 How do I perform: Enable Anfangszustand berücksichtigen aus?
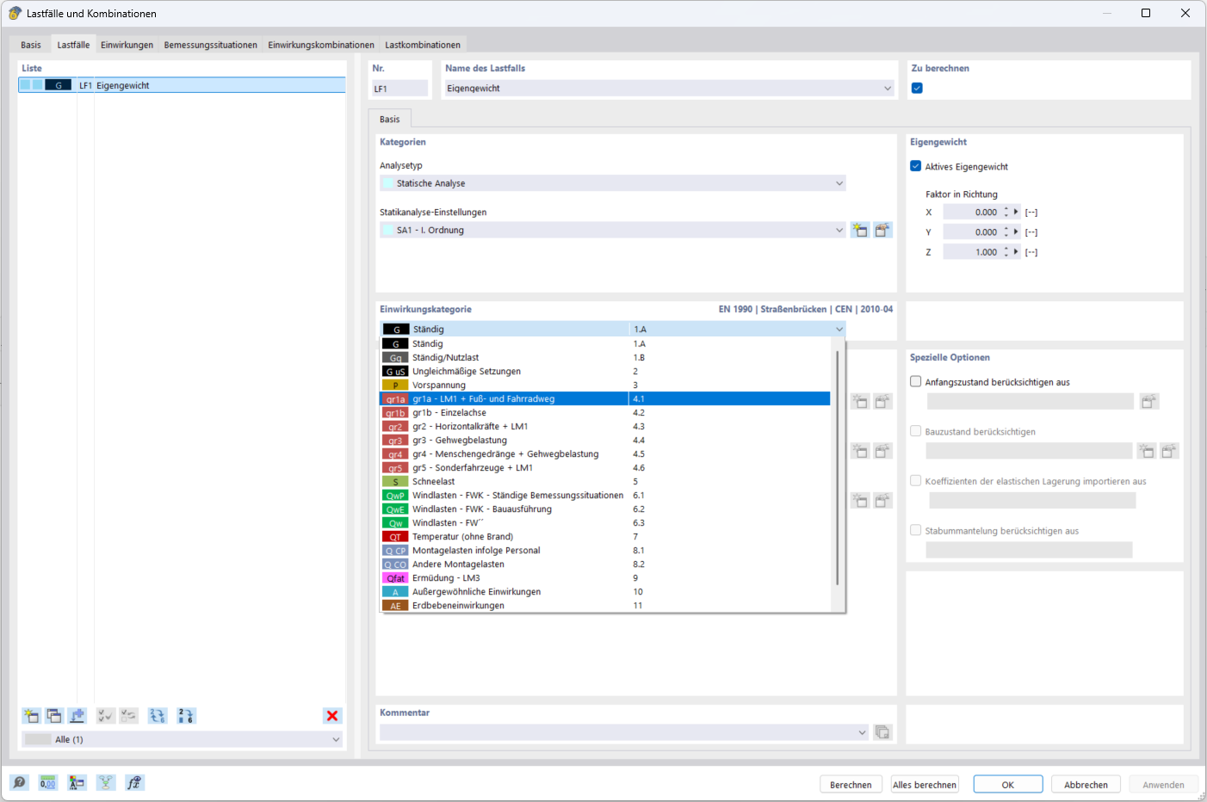(916, 381)
